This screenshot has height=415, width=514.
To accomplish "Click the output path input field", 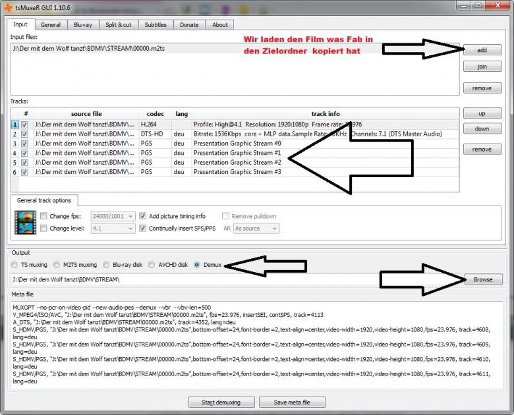I will pos(237,279).
